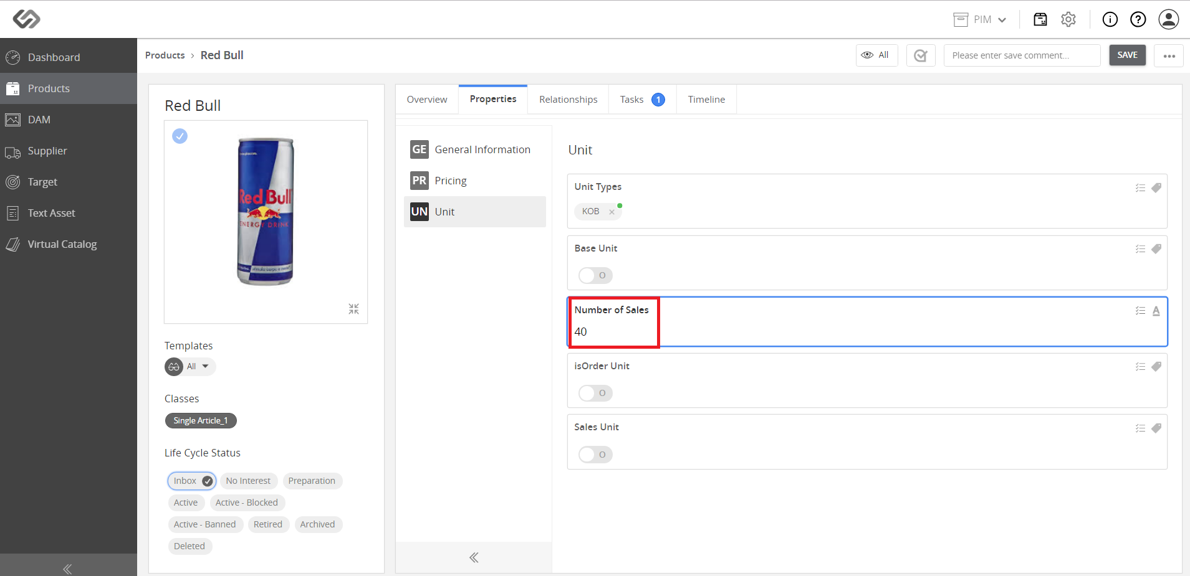Viewport: 1190px width, 576px height.
Task: Open settings gear in top bar
Action: pos(1068,19)
